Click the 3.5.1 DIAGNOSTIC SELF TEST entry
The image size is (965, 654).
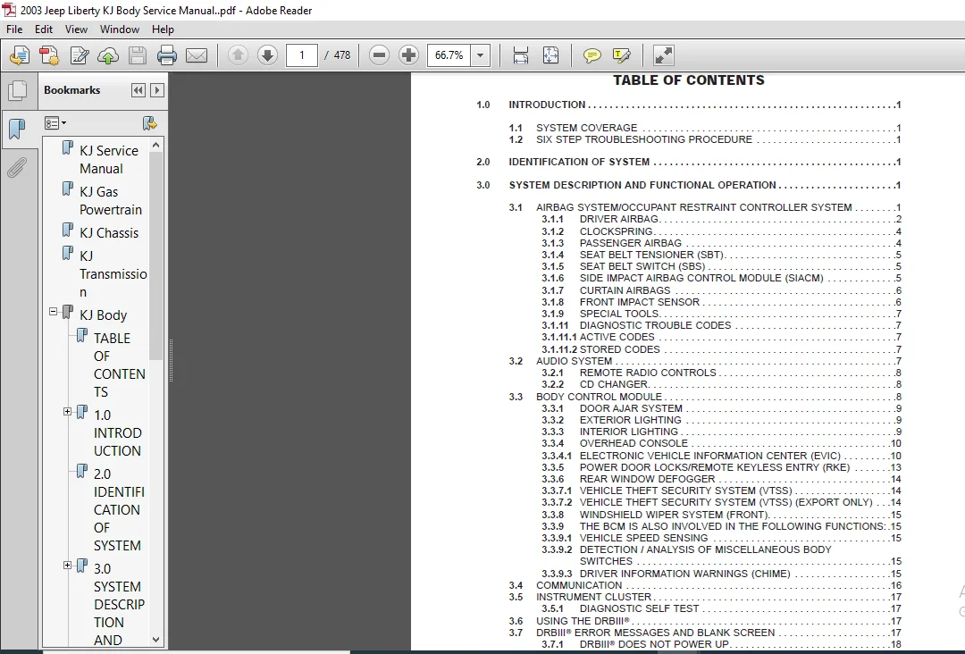click(721, 608)
